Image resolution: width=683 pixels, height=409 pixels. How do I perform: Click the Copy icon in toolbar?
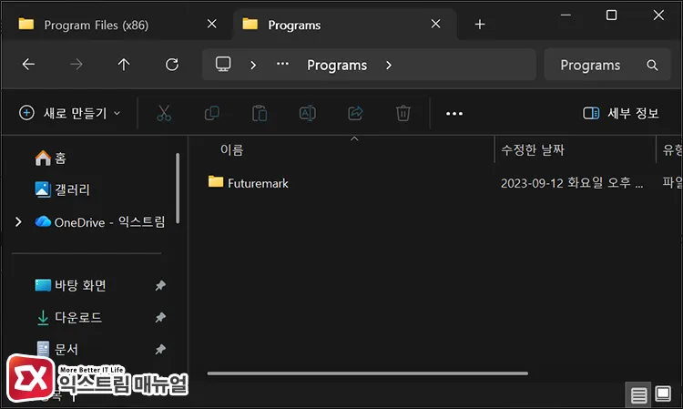pyautogui.click(x=211, y=113)
